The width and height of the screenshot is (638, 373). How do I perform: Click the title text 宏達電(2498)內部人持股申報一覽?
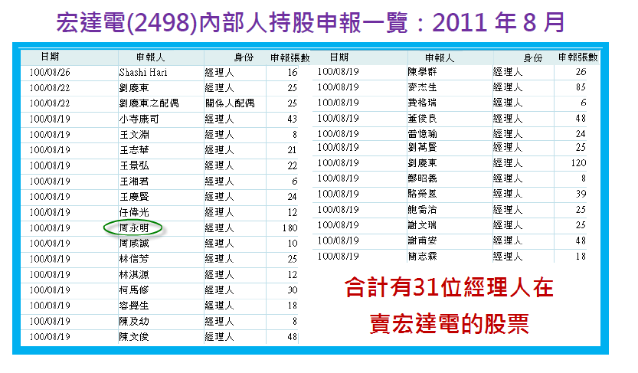pos(232,23)
